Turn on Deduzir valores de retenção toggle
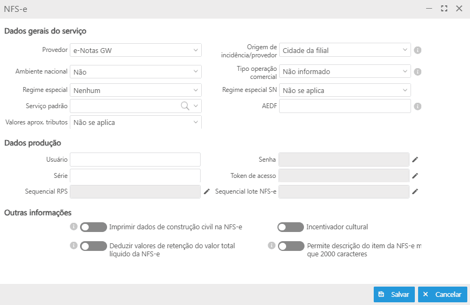Screen dimensions: 470x305 93,246
